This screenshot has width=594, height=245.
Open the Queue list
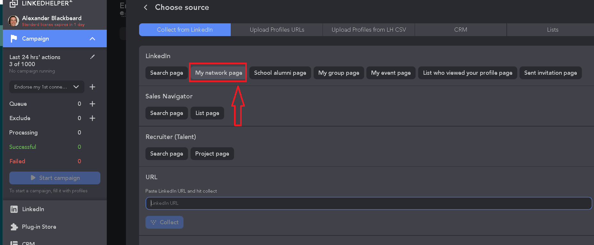(18, 104)
